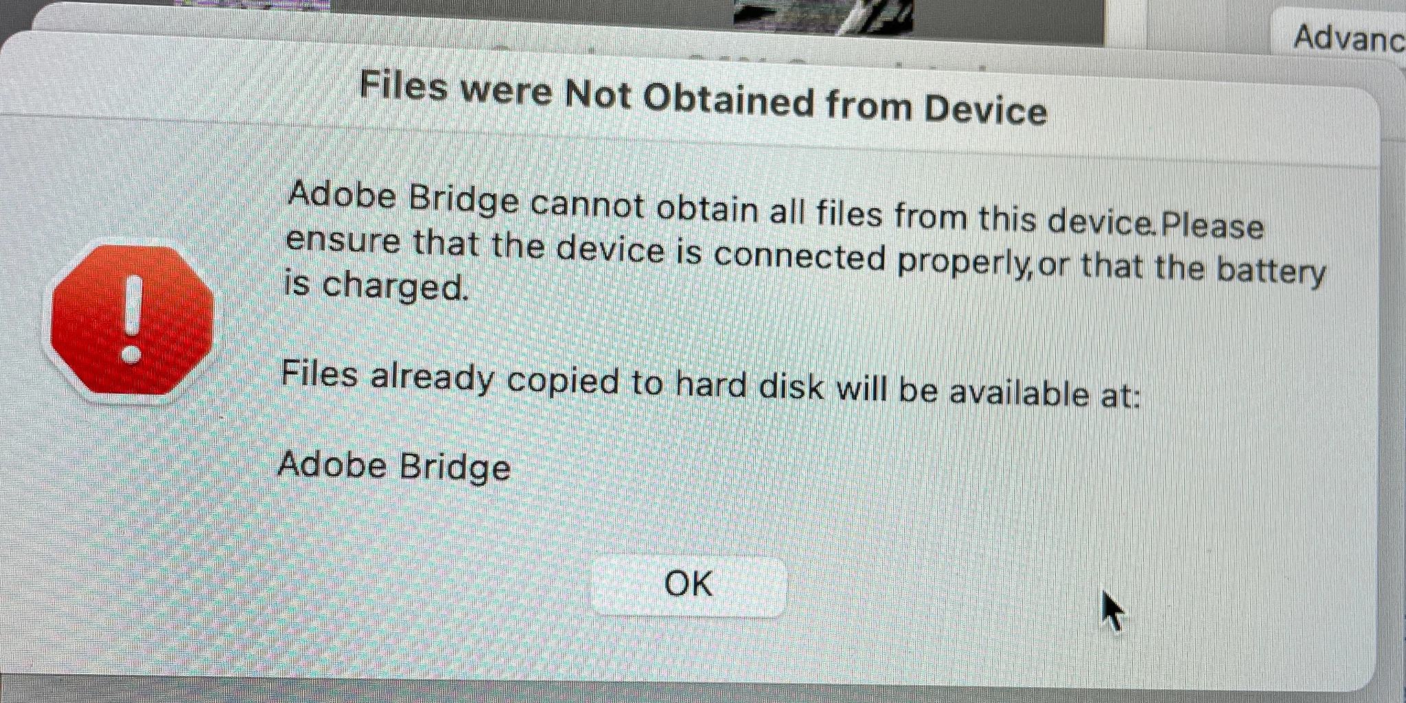
Task: Click the word 'battery' in the error message
Action: (1271, 270)
